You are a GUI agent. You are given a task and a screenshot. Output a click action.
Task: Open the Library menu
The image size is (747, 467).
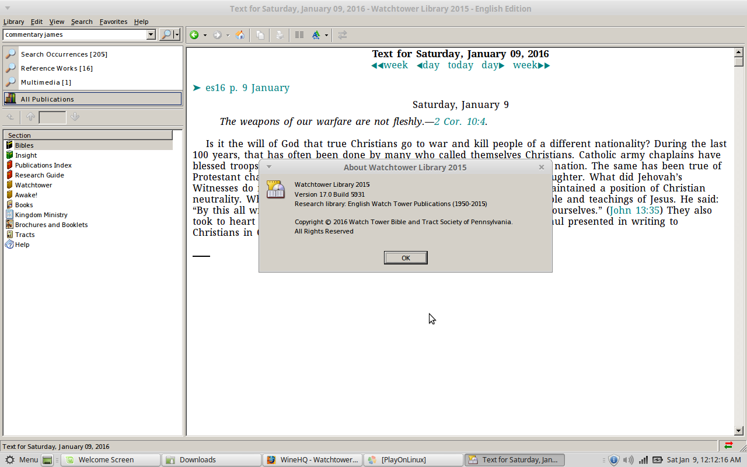[14, 22]
